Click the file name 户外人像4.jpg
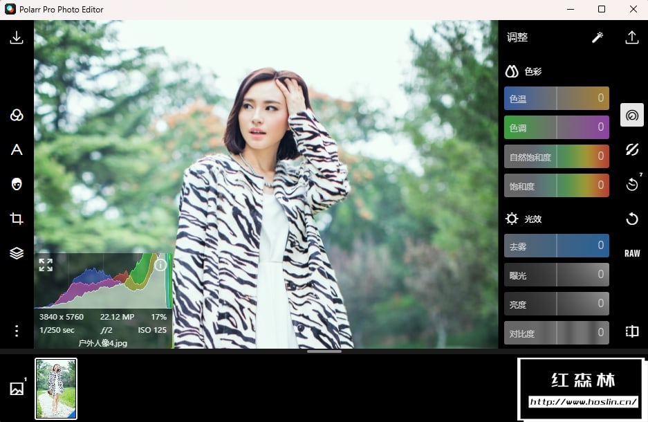 (x=103, y=343)
